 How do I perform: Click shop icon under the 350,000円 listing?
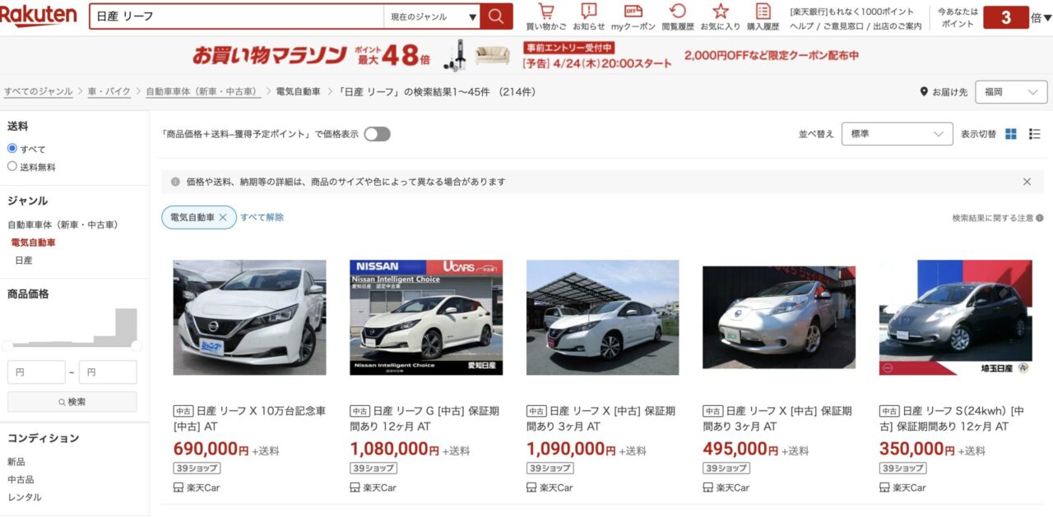(x=884, y=487)
